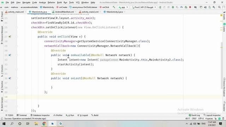Screen dimensions: 226x127
Task: Open the Terminal tool window
Action: (x=22, y=115)
